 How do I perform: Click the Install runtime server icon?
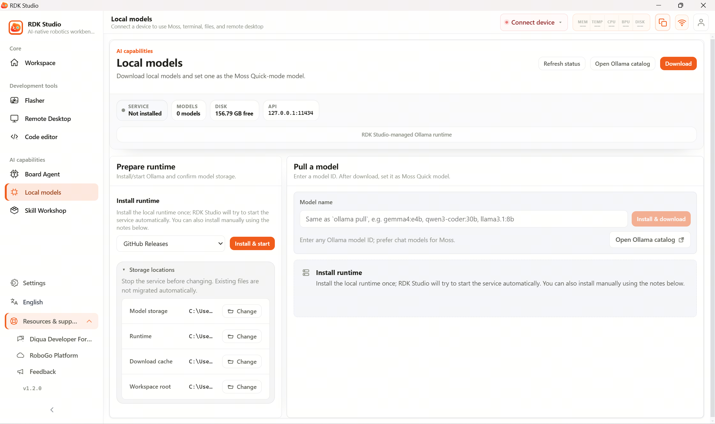[x=306, y=272]
